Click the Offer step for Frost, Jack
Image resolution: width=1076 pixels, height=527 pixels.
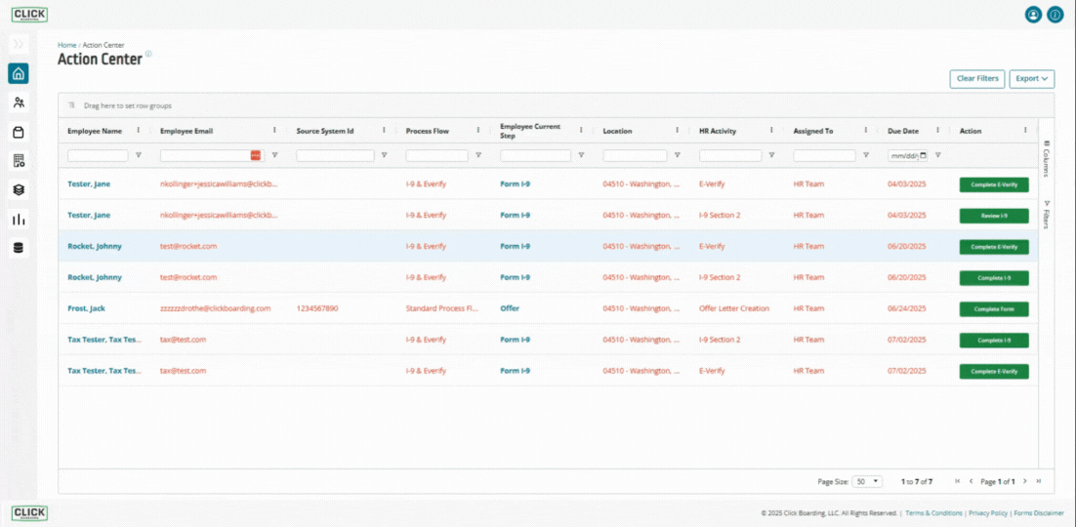tap(510, 308)
